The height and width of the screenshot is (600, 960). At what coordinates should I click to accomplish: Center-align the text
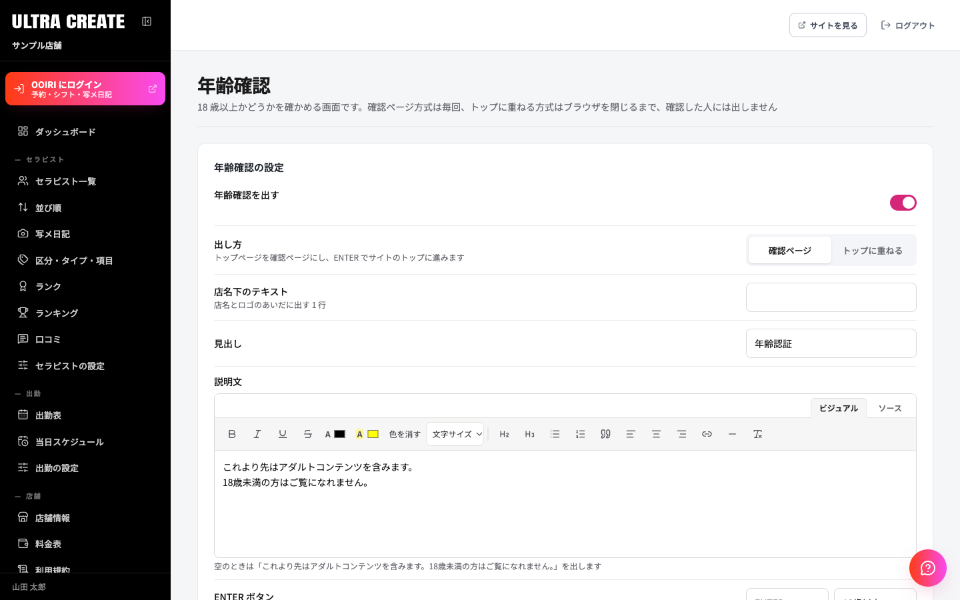[x=656, y=434]
